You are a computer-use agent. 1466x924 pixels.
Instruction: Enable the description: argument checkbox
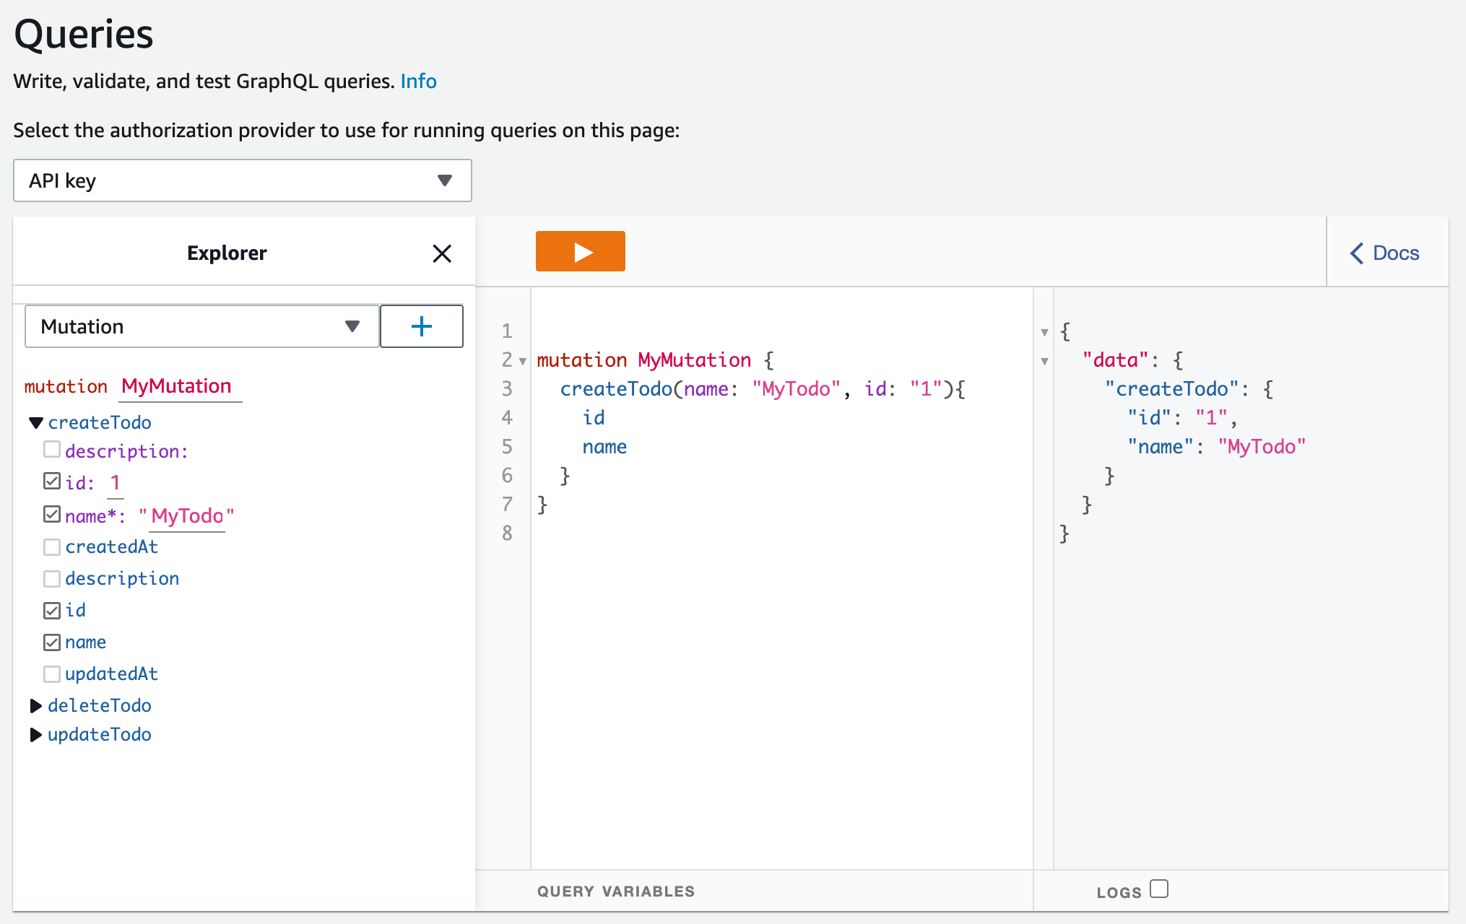(x=52, y=450)
